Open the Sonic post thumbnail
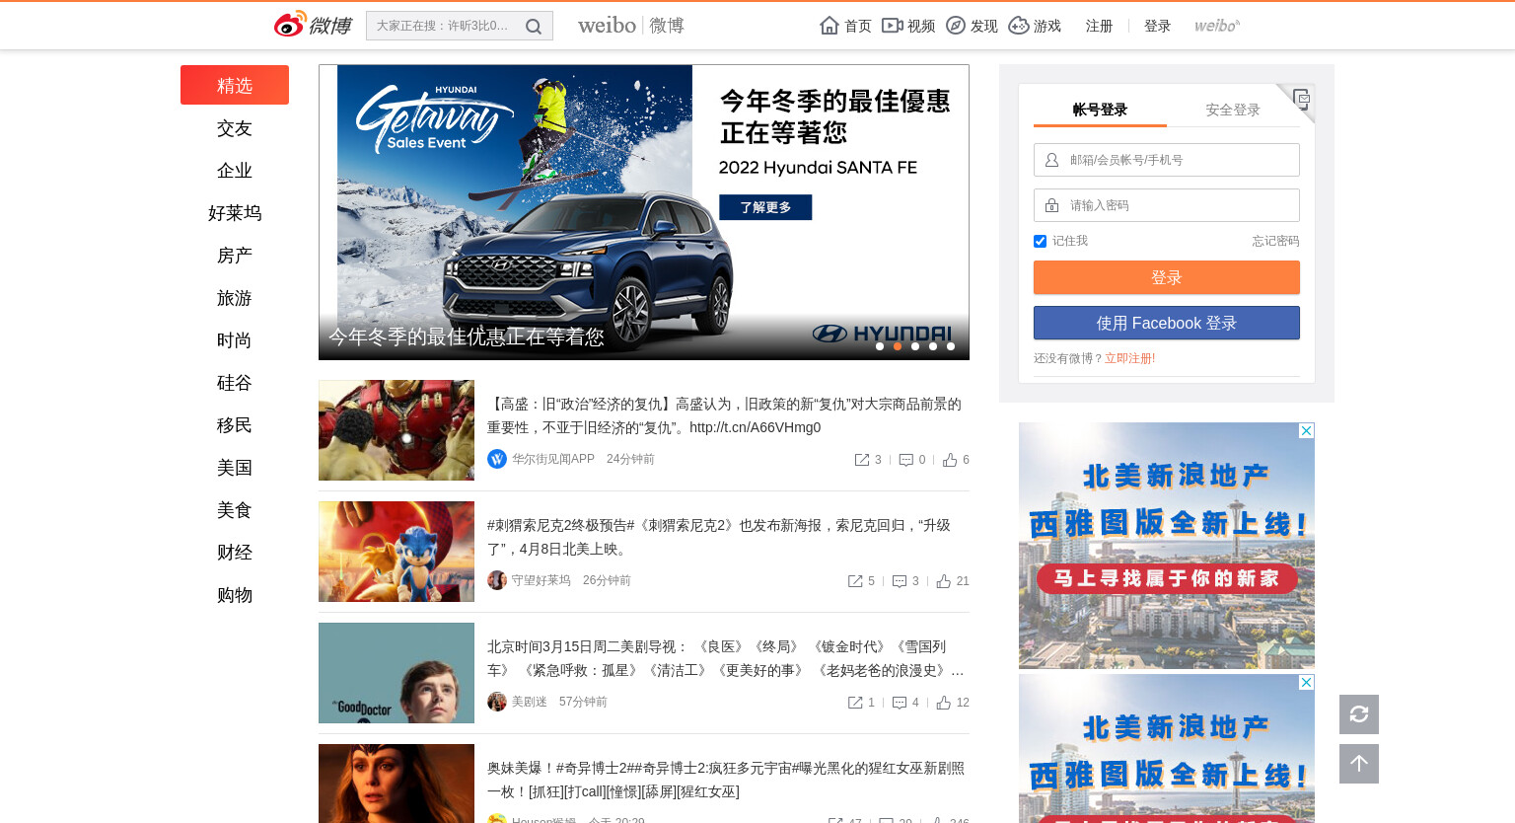This screenshot has height=823, width=1515. (397, 552)
